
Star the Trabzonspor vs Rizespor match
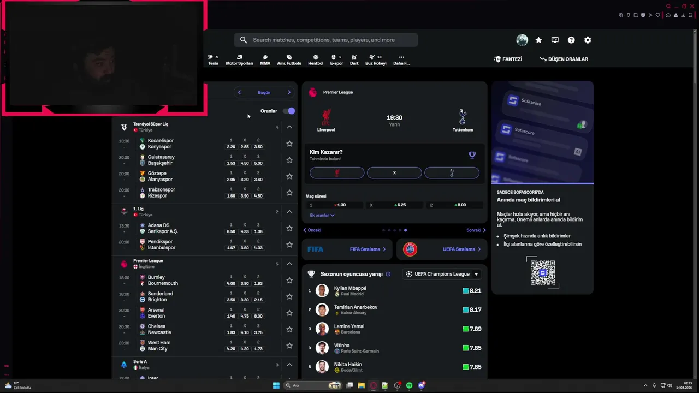coord(289,193)
